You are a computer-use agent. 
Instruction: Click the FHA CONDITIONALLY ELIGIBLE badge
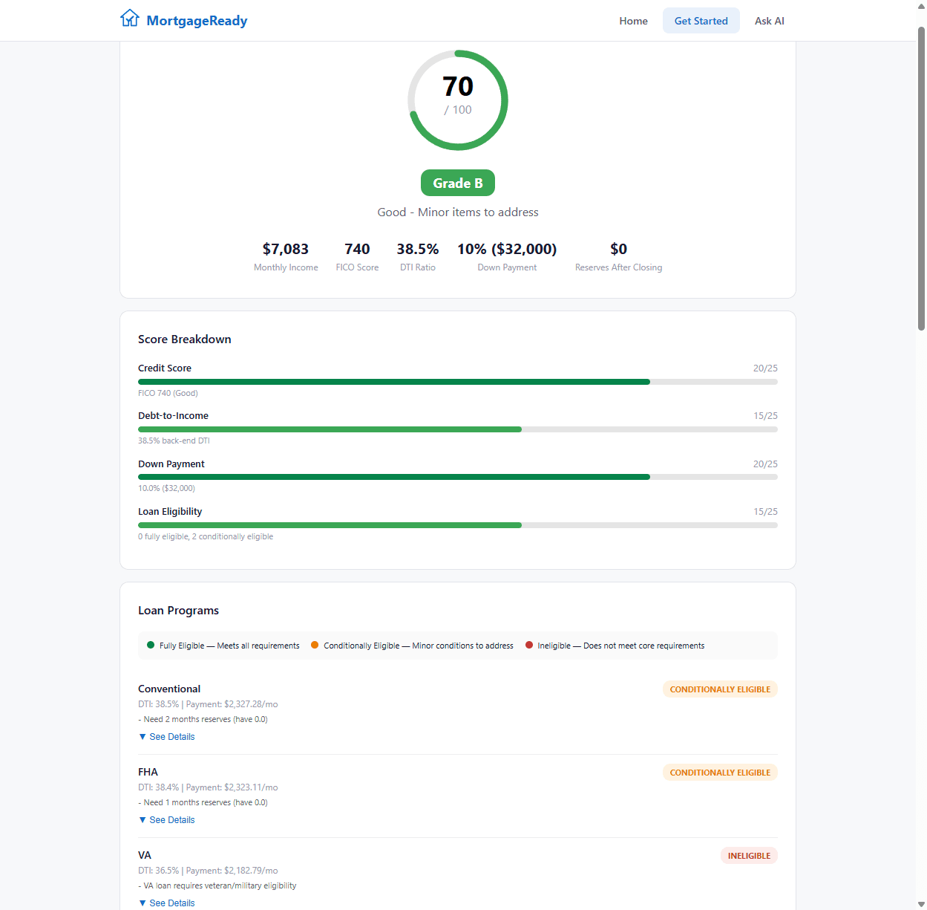pyautogui.click(x=719, y=773)
